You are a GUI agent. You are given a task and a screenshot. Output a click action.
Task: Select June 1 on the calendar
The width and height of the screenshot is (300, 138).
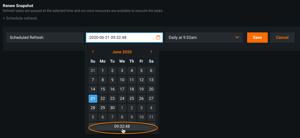coord(102,71)
